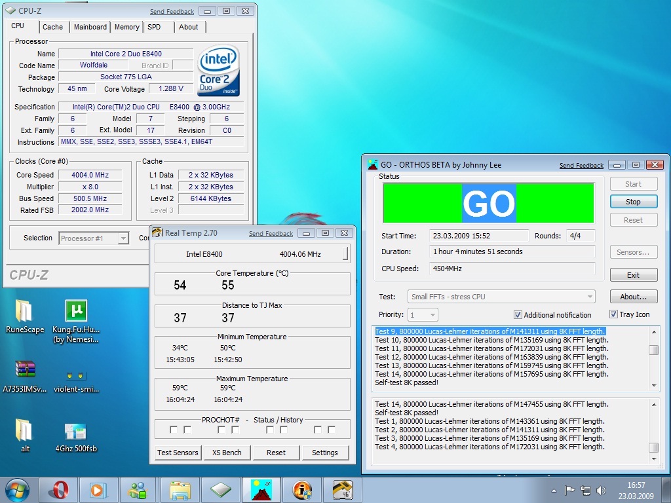Open network tray icon
671x503 pixels.
coord(585,491)
